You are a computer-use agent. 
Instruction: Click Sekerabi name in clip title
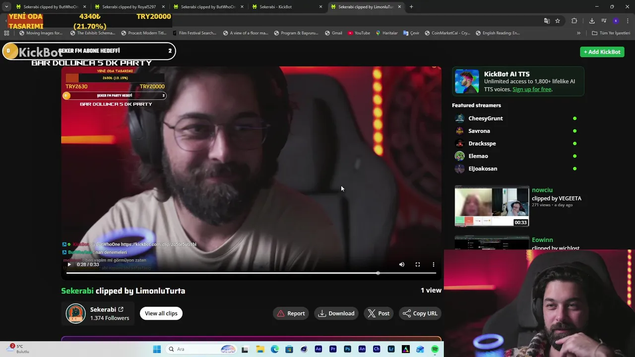pos(77,291)
